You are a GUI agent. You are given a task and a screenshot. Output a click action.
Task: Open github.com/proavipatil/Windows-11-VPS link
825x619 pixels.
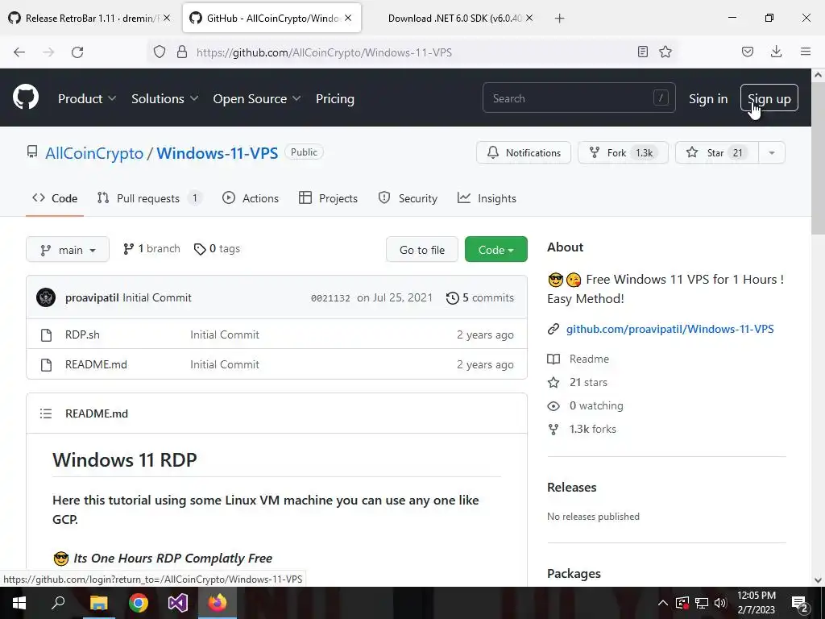click(670, 329)
